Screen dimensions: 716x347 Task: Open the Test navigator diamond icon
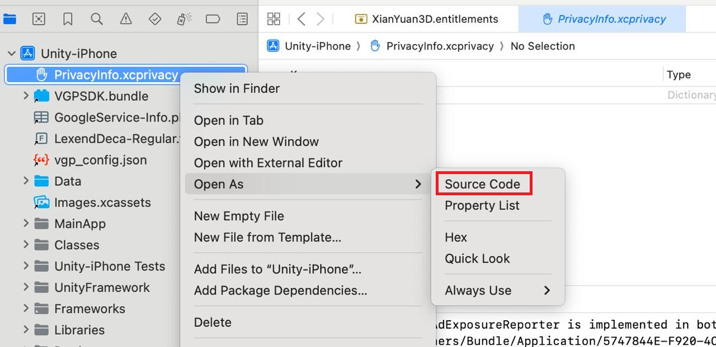tap(155, 19)
